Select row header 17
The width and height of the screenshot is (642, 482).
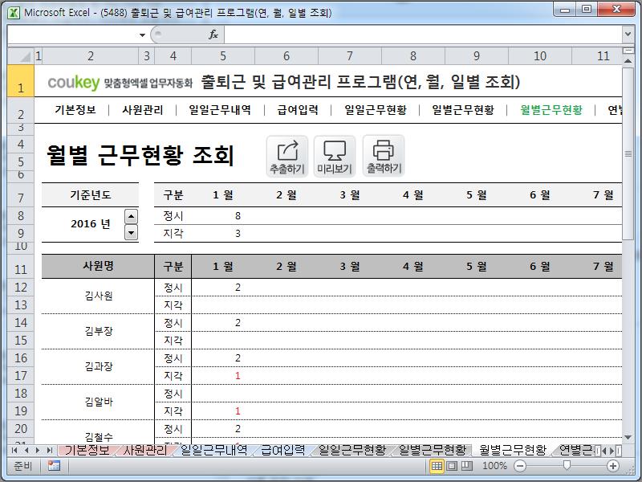coord(21,375)
